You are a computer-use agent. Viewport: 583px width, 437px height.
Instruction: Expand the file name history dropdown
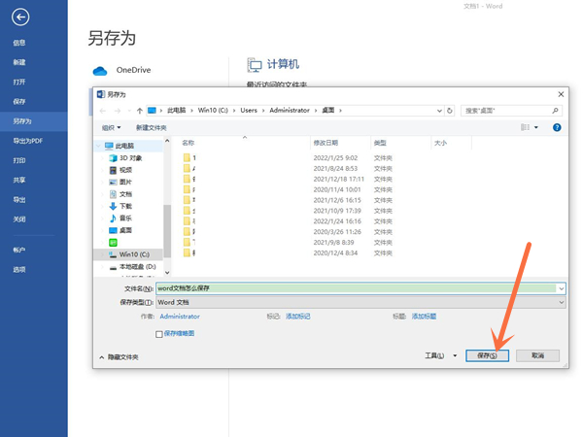(x=561, y=288)
